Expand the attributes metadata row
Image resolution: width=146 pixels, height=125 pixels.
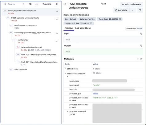point(65,69)
